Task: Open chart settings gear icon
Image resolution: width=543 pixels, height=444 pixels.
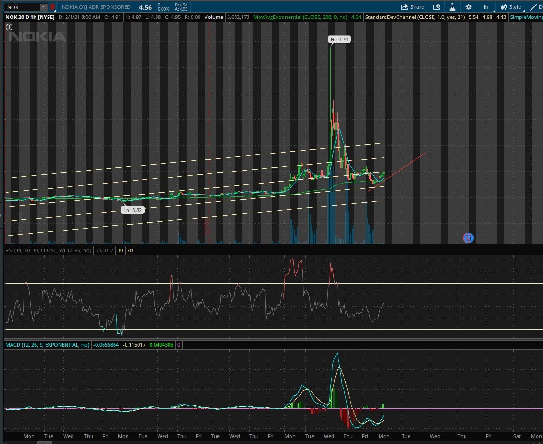Action: tap(469, 7)
